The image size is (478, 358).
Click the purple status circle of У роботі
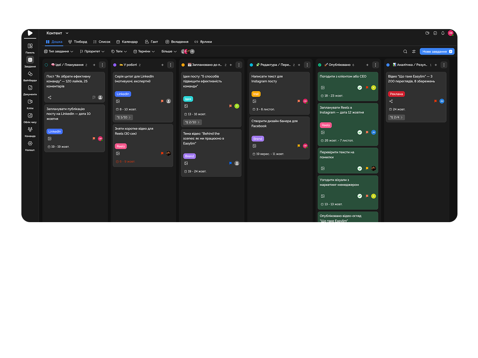pyautogui.click(x=115, y=65)
